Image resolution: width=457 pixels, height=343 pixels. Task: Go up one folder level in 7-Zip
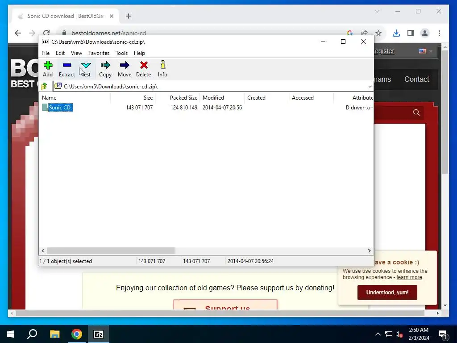(44, 86)
